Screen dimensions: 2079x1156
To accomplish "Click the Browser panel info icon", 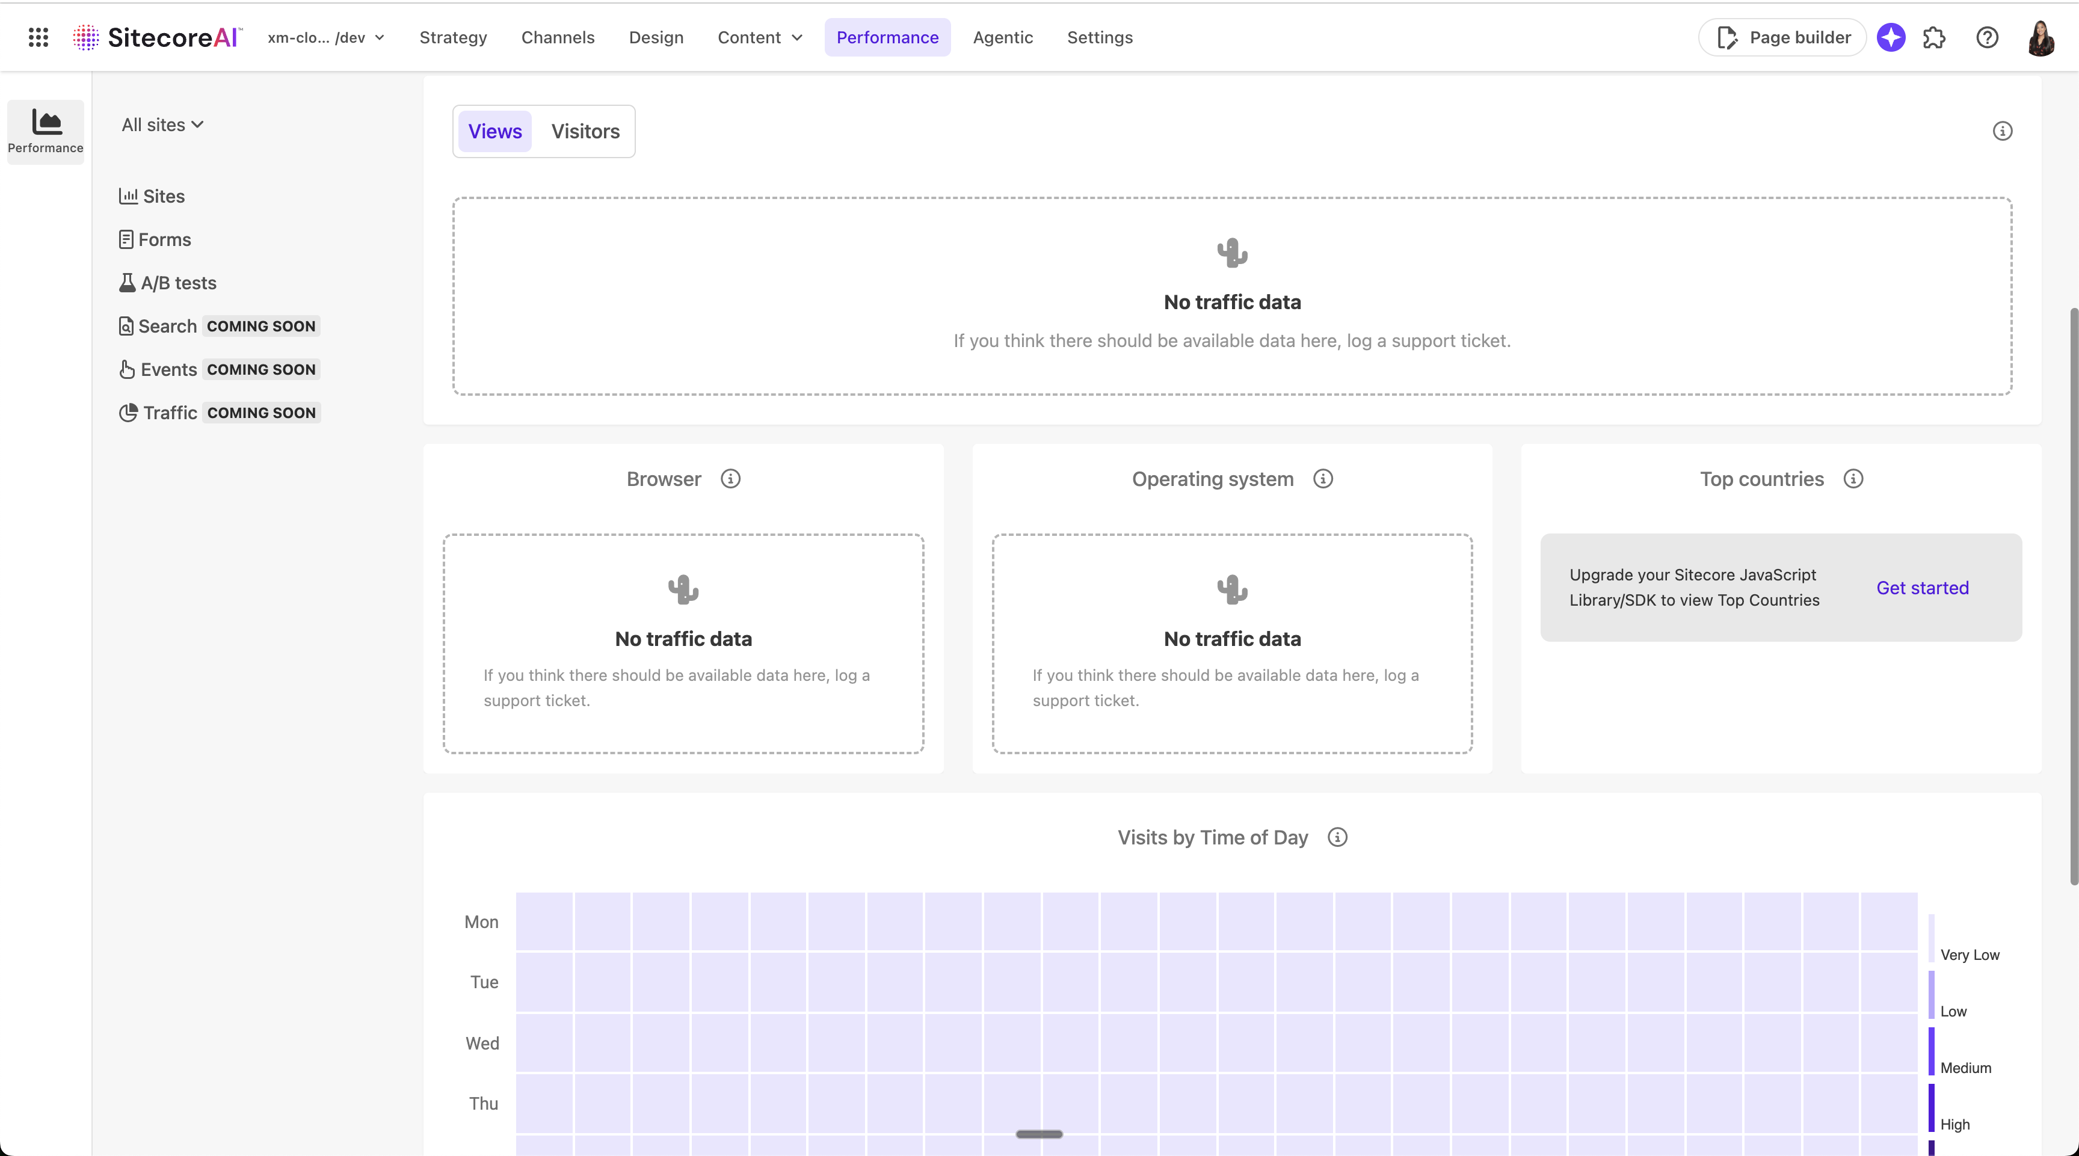I will click(x=730, y=478).
